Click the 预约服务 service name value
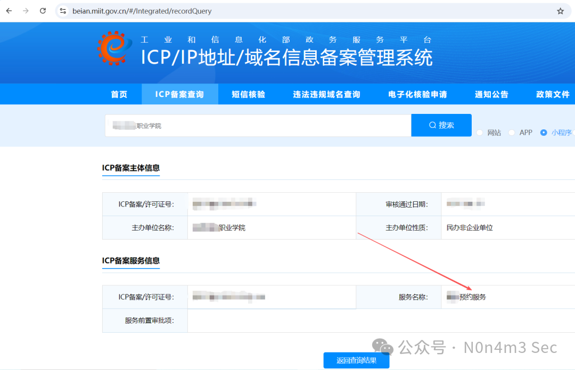The image size is (575, 370). coord(473,297)
